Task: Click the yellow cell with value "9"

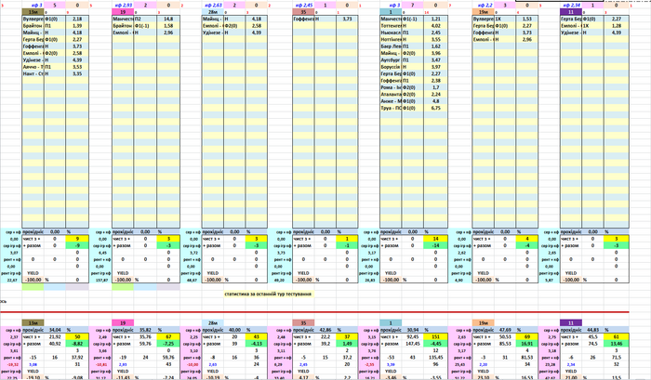Action: pos(77,239)
